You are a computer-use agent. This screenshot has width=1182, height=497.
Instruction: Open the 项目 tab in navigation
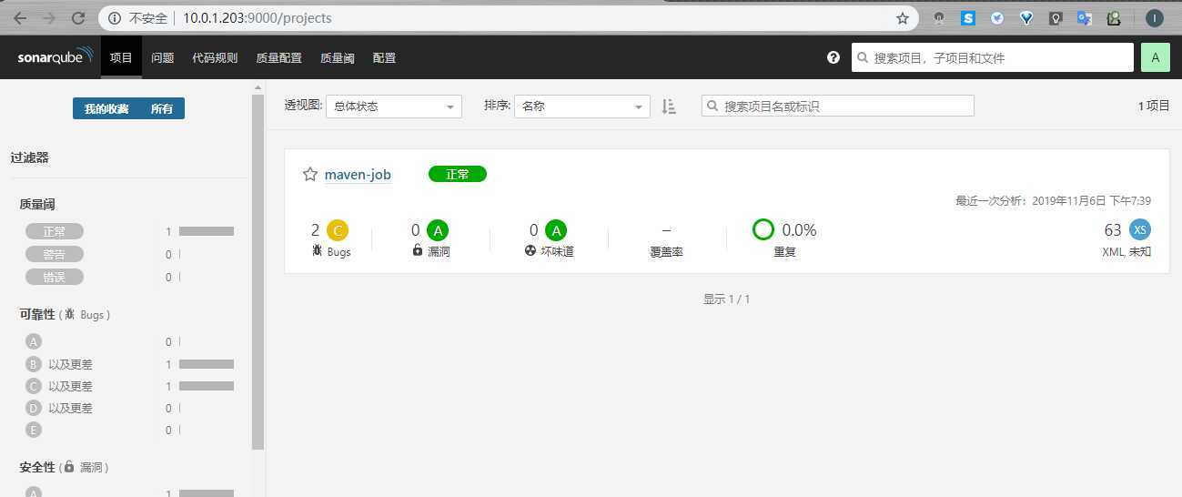coord(121,57)
